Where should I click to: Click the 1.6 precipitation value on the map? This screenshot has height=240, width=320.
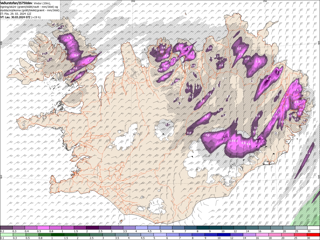302,106
